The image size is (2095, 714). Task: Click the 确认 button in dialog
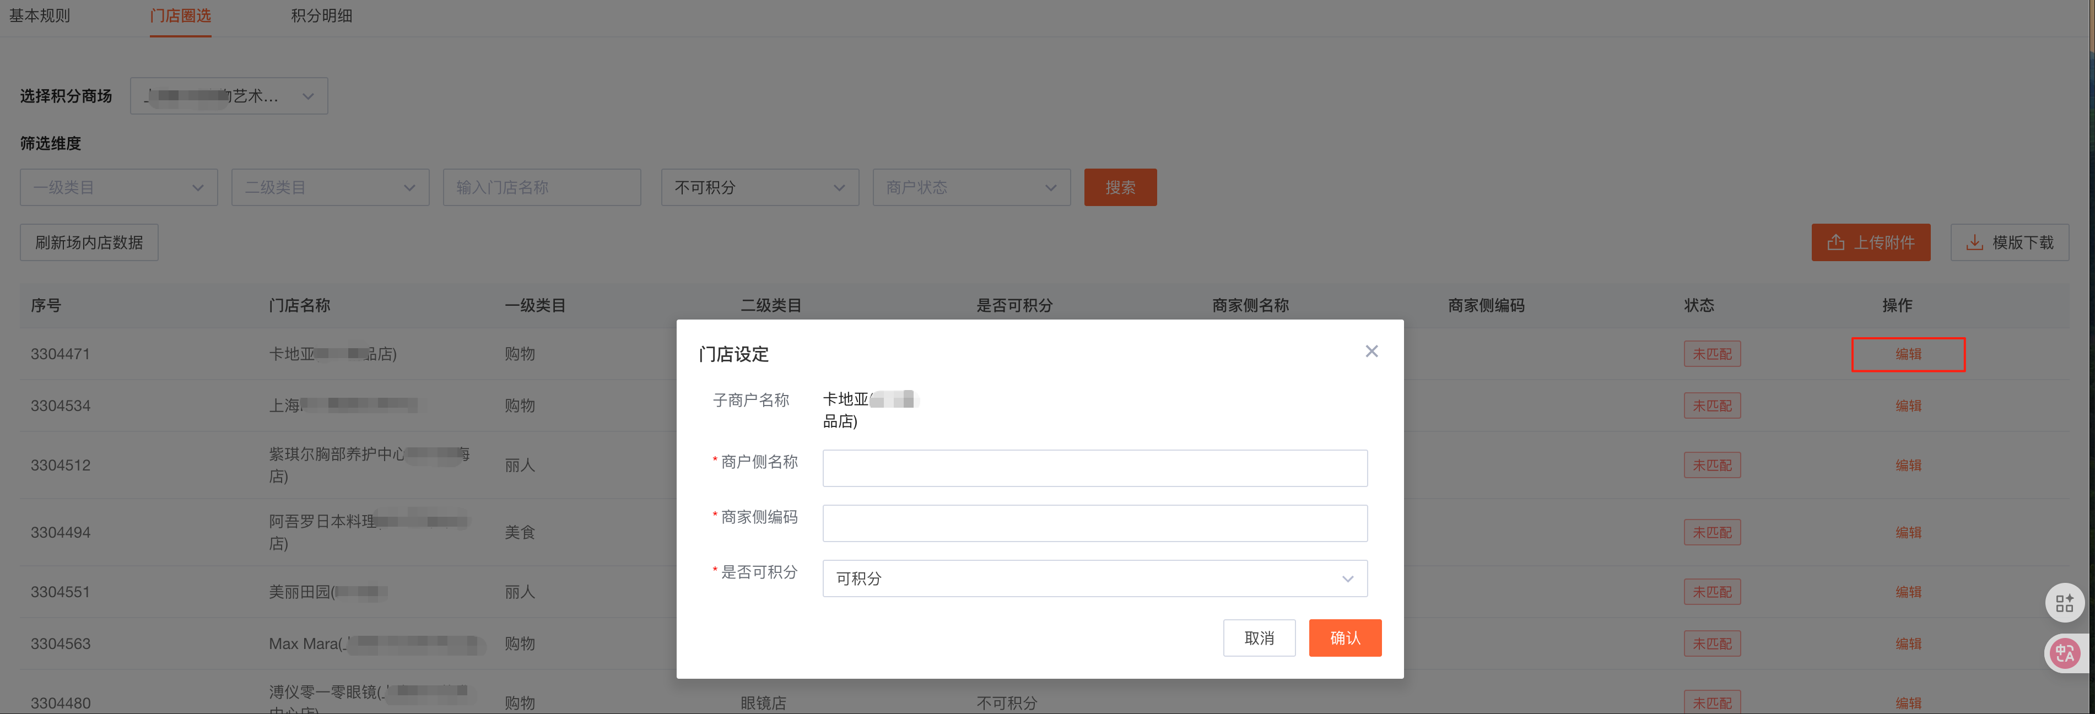(1345, 637)
